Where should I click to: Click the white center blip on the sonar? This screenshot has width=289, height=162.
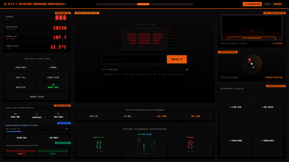click(252, 64)
